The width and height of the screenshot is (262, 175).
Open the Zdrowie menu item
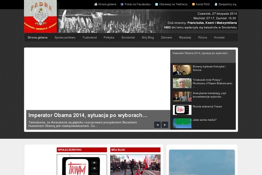click(x=166, y=38)
